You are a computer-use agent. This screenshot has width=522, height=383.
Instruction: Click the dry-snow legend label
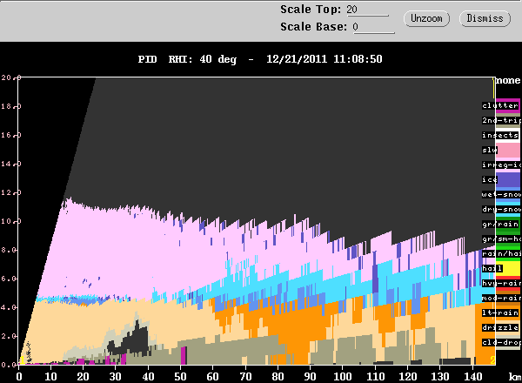[x=501, y=209]
